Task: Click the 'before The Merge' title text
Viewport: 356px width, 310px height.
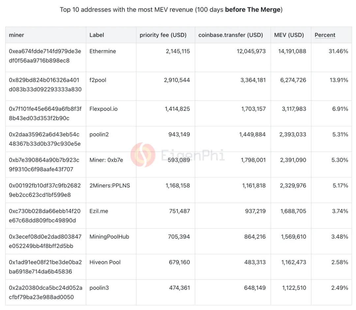Action: click(252, 10)
